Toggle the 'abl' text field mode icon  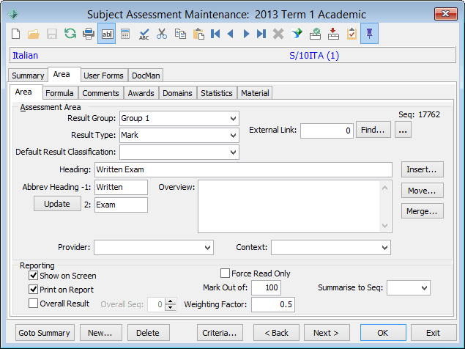point(107,34)
